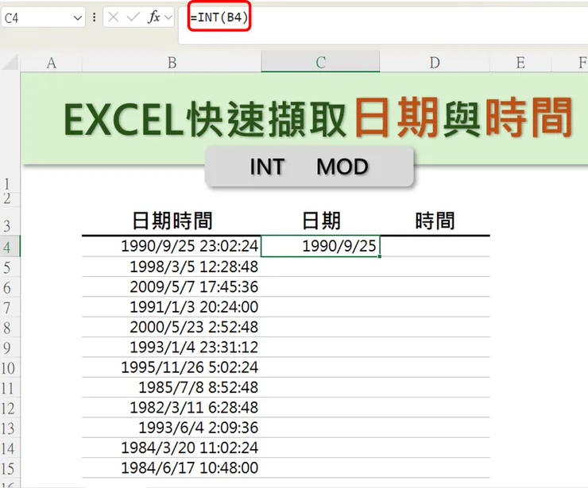Select cell with 1991/1/3 20:24:00
The image size is (588, 488).
[172, 307]
